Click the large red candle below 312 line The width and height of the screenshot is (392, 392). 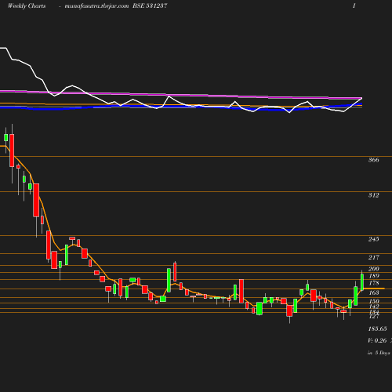click(x=36, y=200)
